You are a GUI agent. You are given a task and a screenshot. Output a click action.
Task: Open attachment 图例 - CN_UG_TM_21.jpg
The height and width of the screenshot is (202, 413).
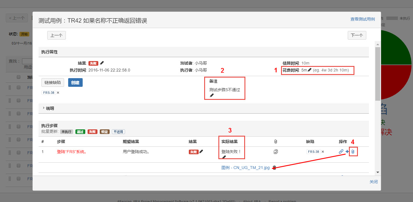tap(245, 168)
